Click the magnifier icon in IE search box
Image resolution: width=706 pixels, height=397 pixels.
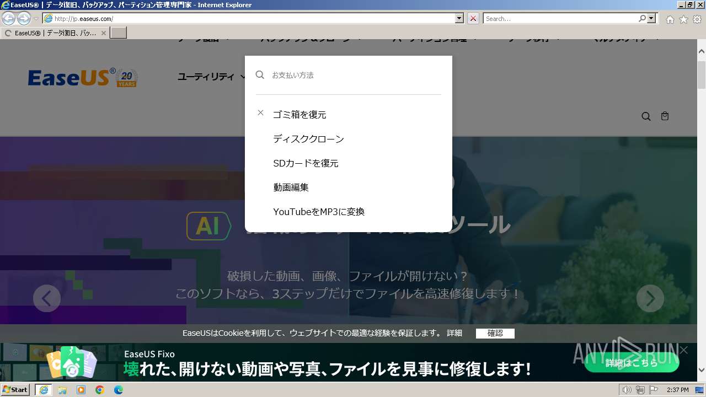642,19
